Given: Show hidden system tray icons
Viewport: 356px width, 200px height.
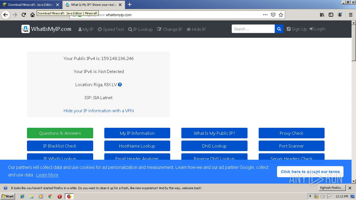Looking at the screenshot, I should (310, 196).
